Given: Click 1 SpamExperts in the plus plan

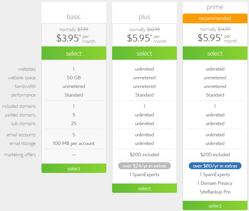Looking at the screenshot, I should click(x=144, y=175).
